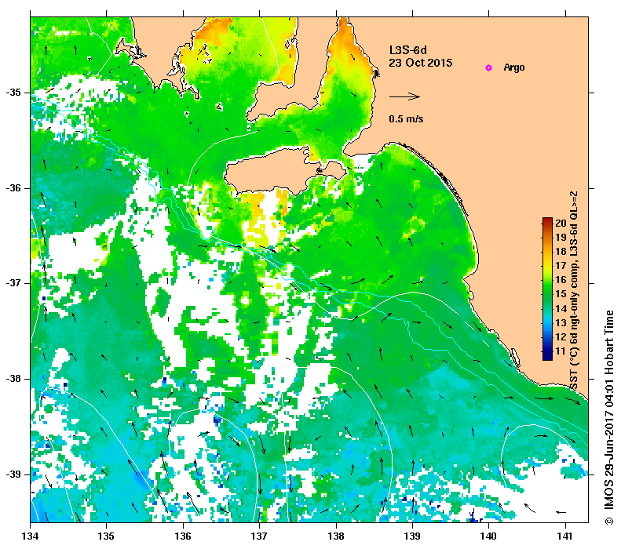Click the '136' longitude axis label
Screen dimensions: 621x549
coord(183,536)
